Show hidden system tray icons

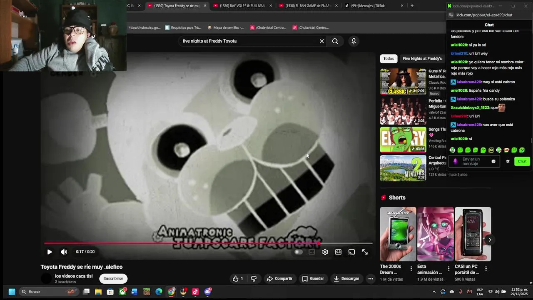(434, 292)
